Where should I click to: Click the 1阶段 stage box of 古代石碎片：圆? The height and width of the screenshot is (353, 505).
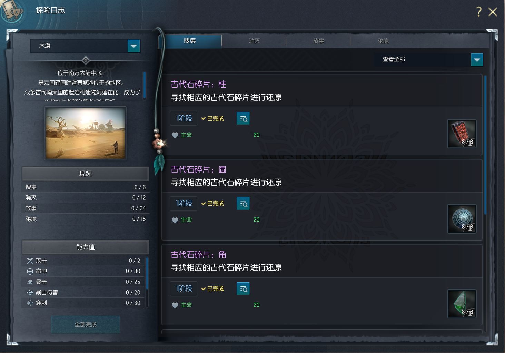tap(184, 204)
